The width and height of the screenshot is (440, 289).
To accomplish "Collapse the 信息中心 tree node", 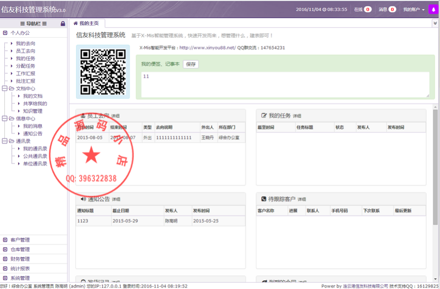I will click(4, 119).
